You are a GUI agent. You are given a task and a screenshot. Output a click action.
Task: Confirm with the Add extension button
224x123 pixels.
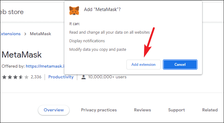143,65
